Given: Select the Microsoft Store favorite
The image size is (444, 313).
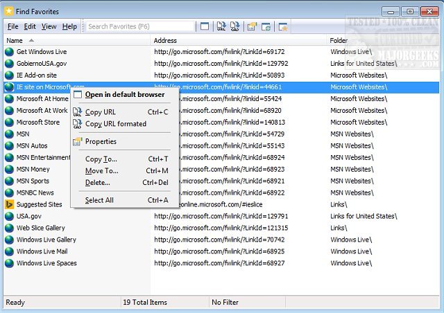Looking at the screenshot, I should 38,123.
